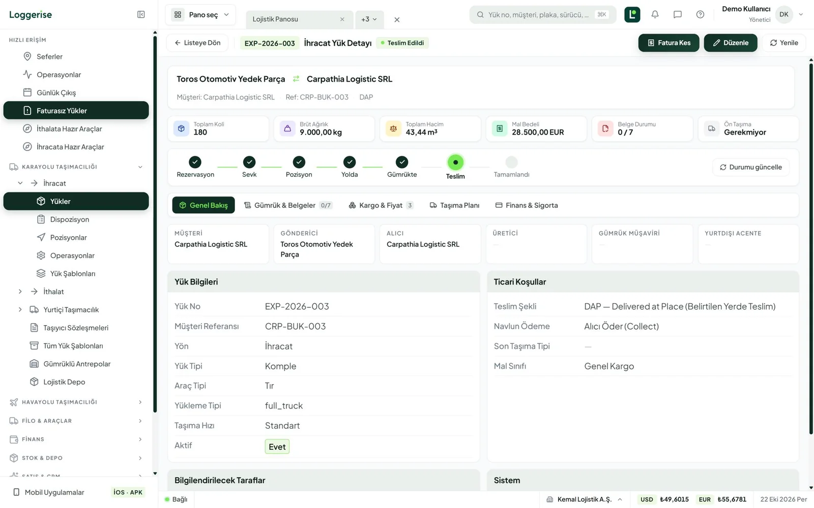Open Günlük Çıkış calendar item

tap(76, 92)
